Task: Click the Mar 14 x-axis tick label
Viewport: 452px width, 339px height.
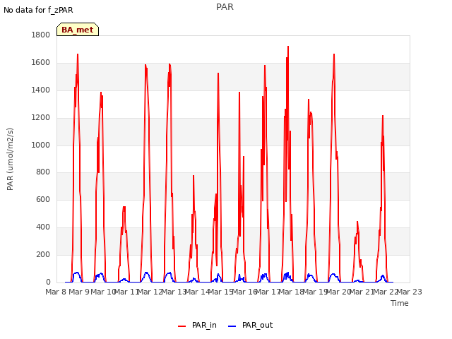Action: [197, 292]
